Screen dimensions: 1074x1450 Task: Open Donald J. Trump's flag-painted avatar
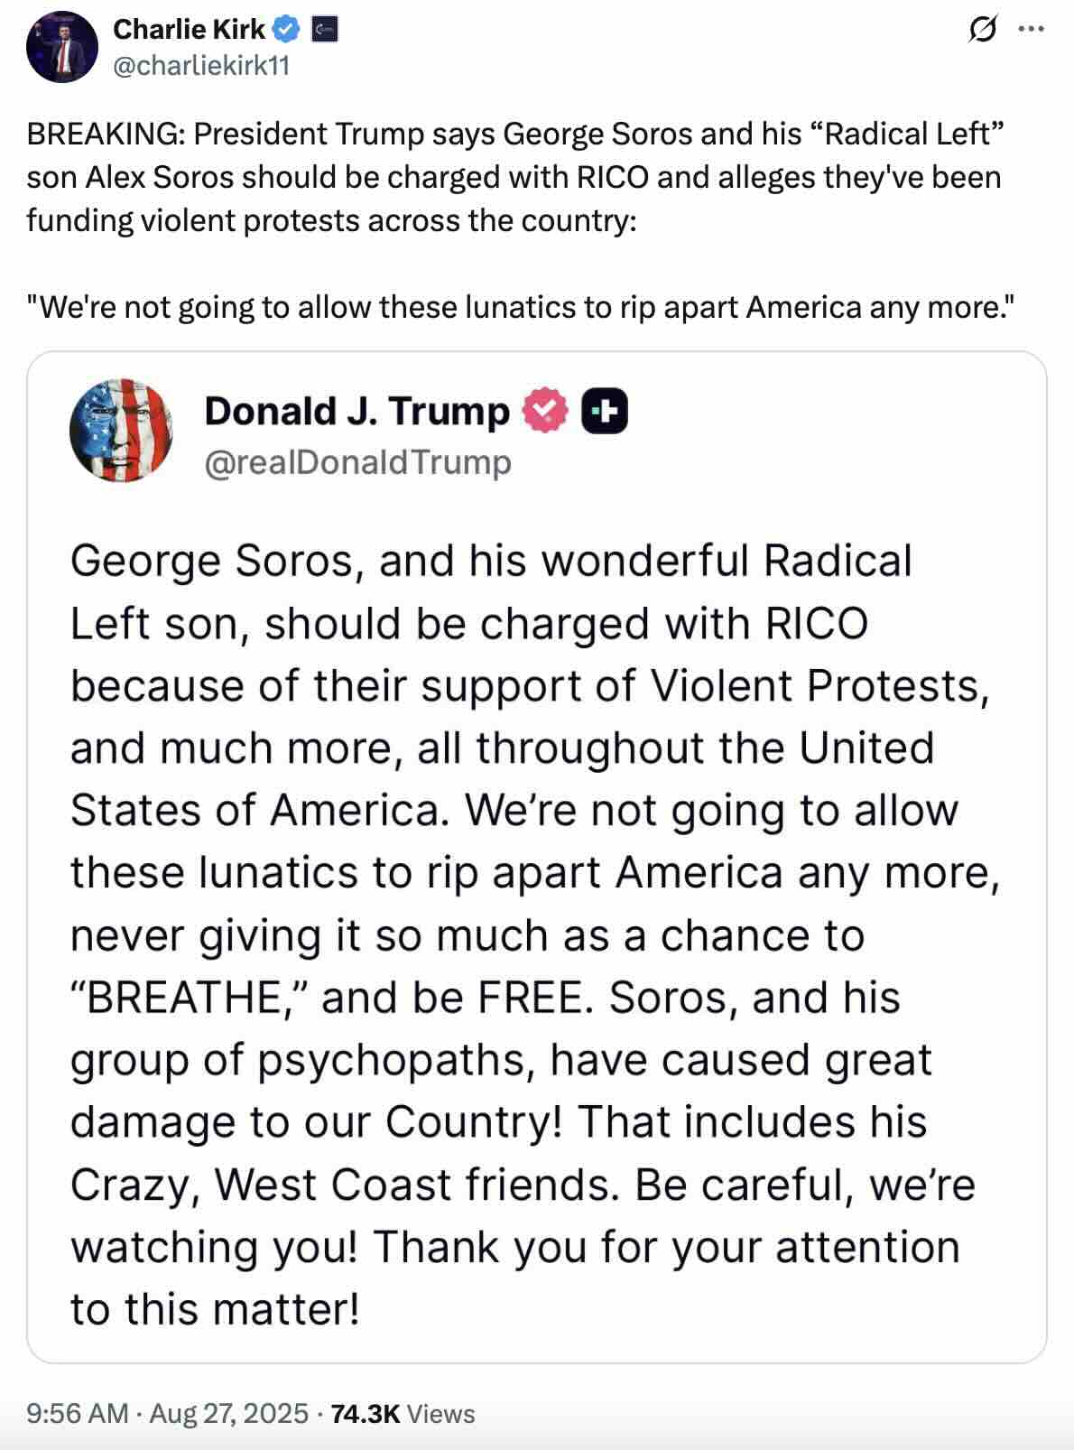click(121, 430)
